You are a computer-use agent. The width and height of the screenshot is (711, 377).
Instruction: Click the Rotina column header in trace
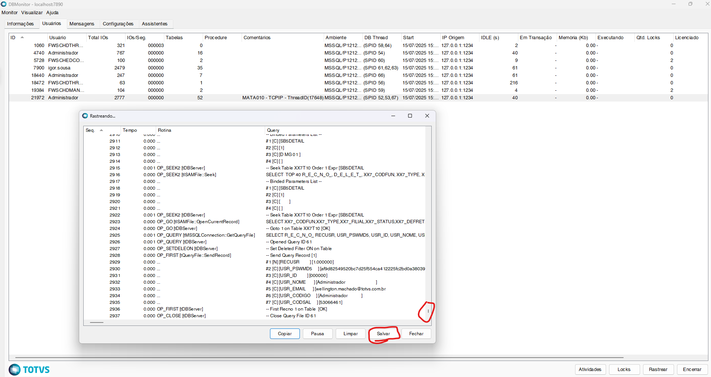[x=210, y=130]
